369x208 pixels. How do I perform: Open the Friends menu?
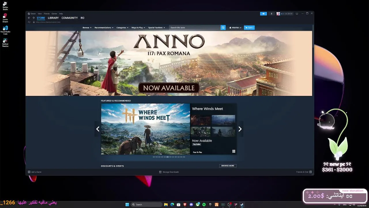point(46,14)
